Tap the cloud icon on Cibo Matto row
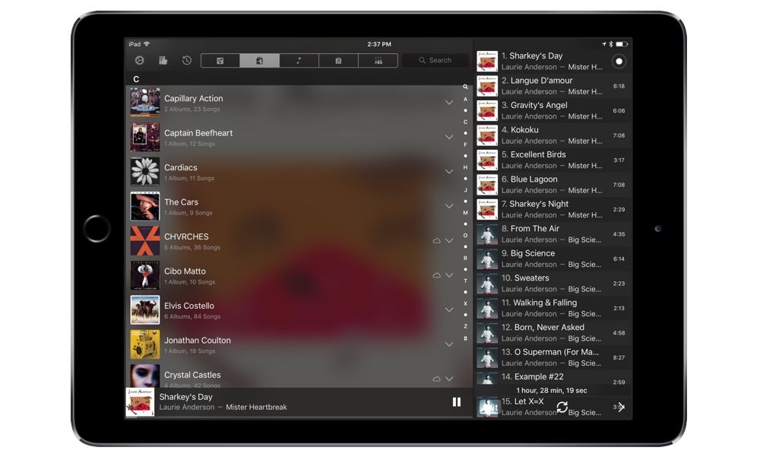Screen dimensions: 760x460 click(x=436, y=275)
